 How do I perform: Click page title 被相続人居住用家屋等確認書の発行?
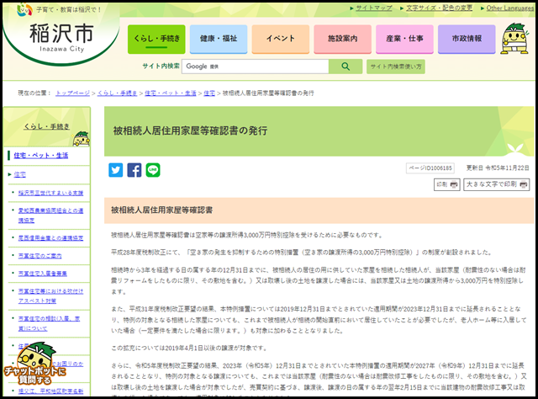point(190,131)
